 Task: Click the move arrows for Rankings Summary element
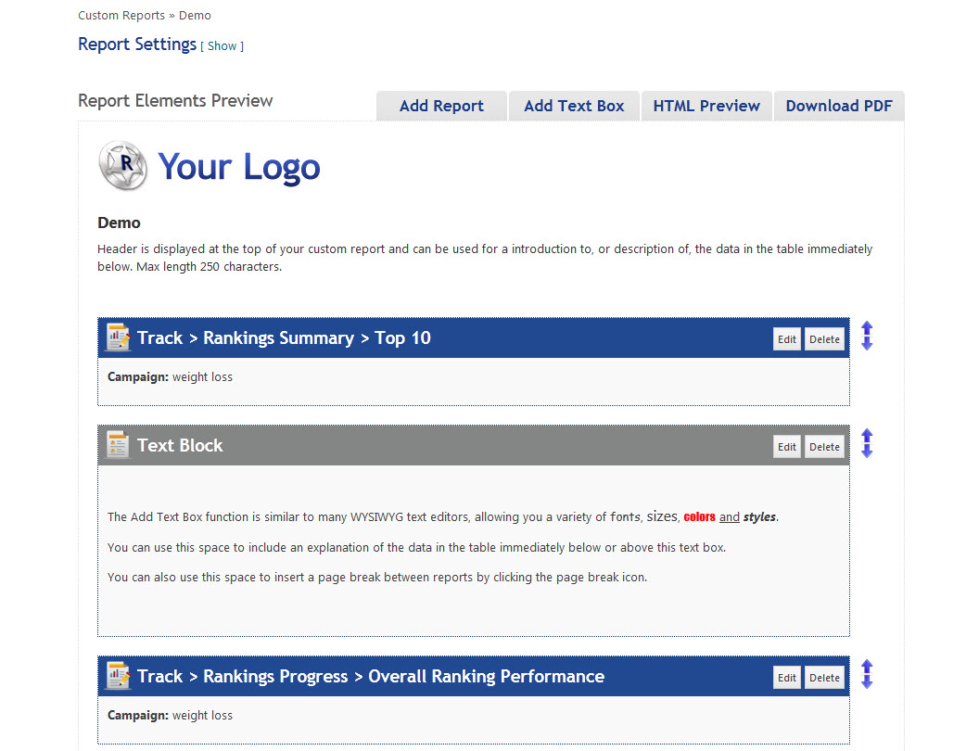(867, 336)
